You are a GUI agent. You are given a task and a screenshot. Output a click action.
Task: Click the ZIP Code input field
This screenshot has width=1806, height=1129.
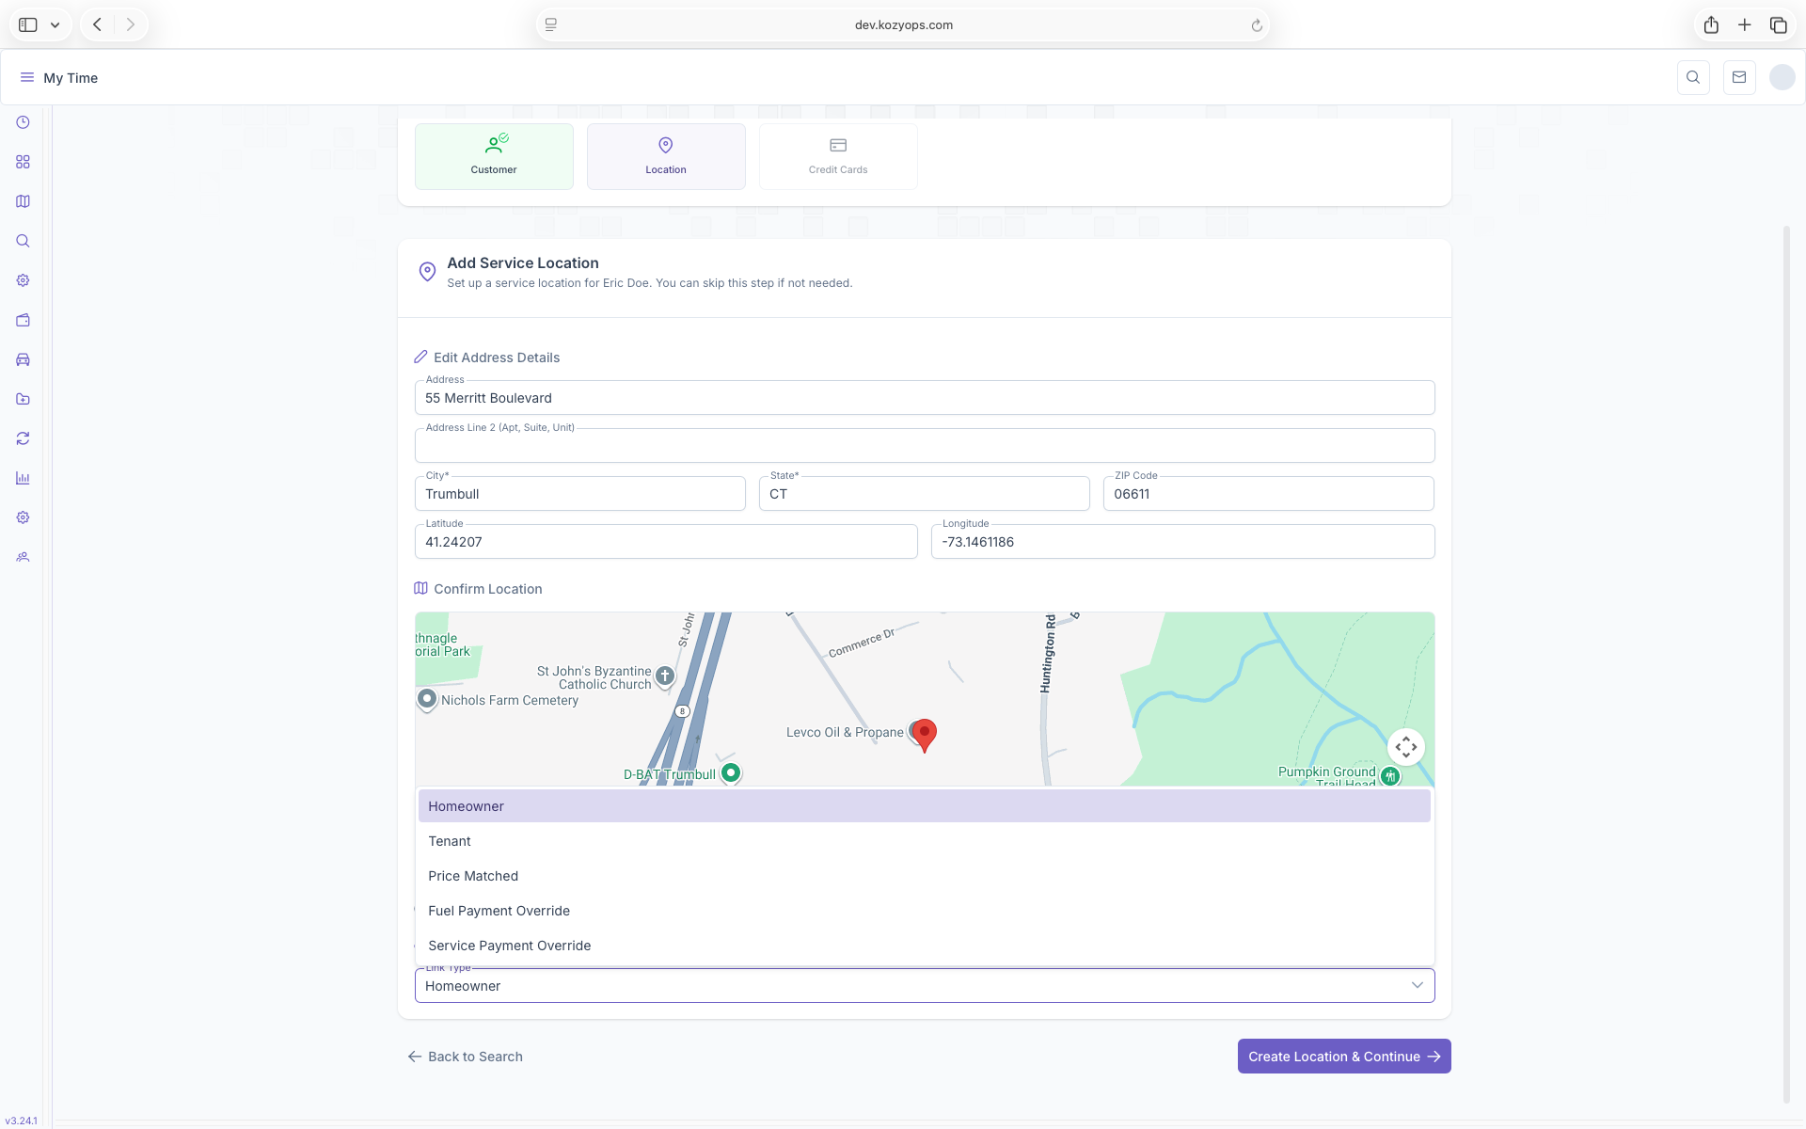pyautogui.click(x=1267, y=494)
